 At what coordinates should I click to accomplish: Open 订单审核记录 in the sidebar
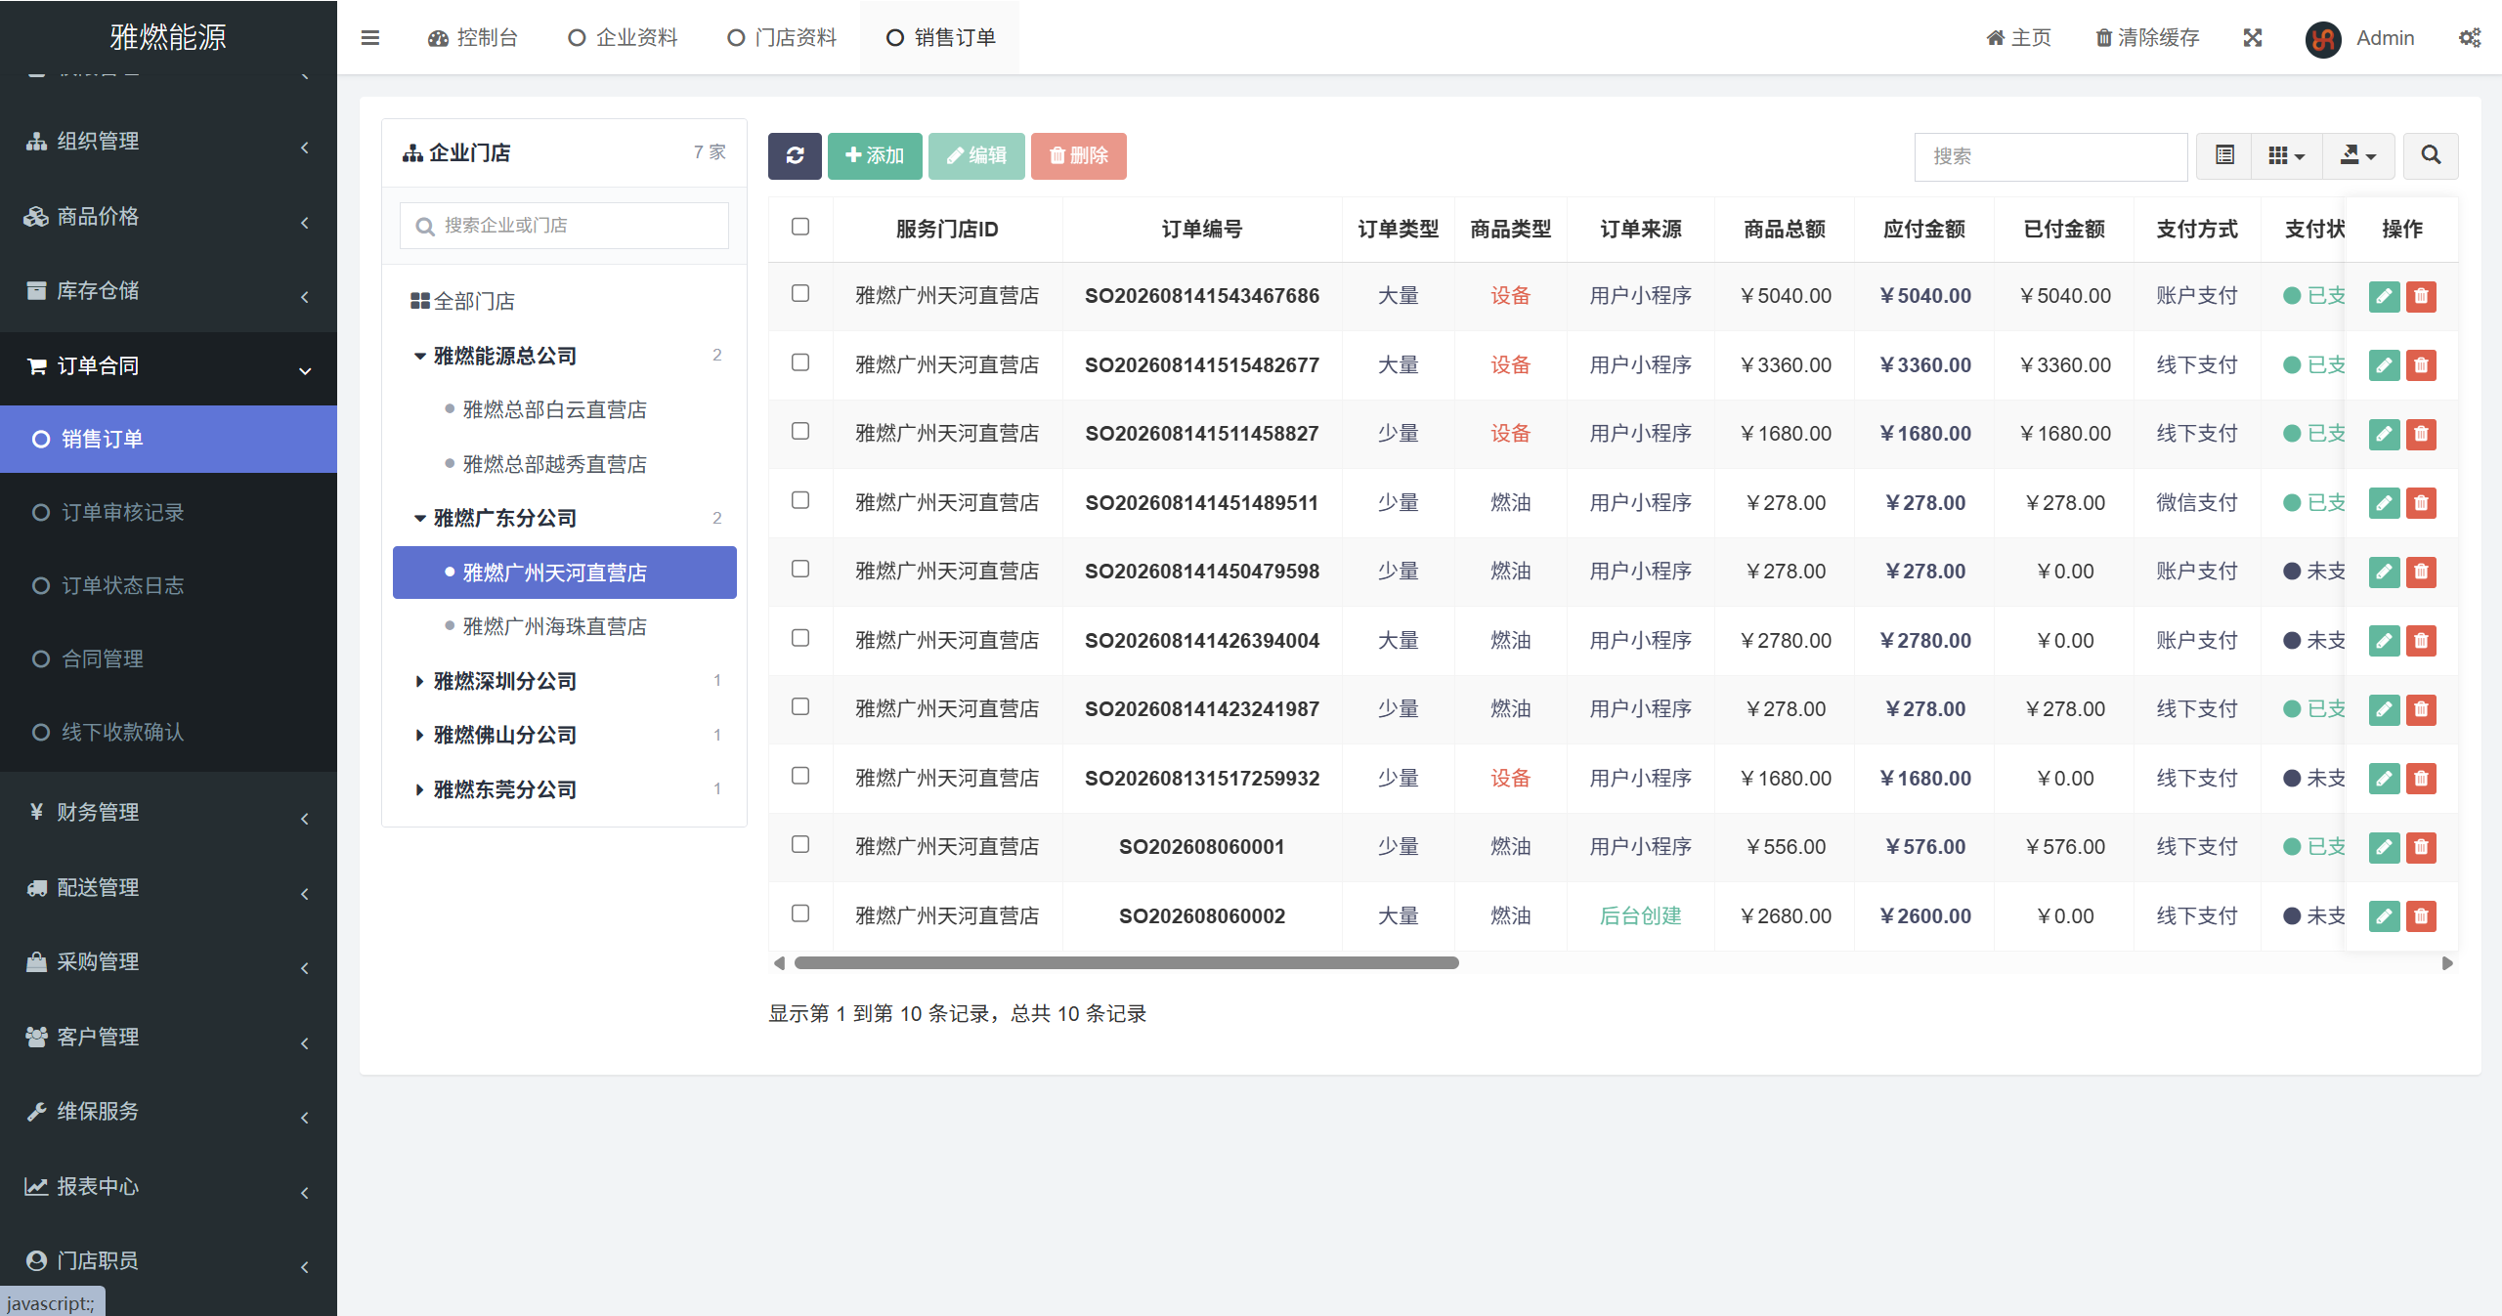[168, 513]
